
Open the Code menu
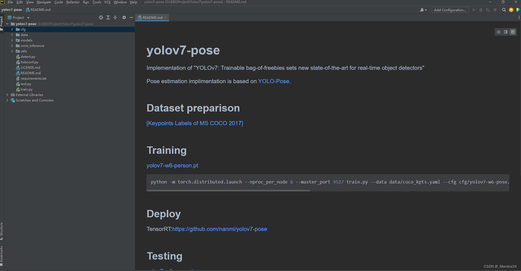[x=59, y=2]
